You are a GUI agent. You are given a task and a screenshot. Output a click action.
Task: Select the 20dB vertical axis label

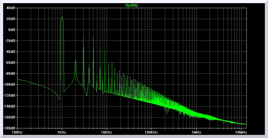11,19
